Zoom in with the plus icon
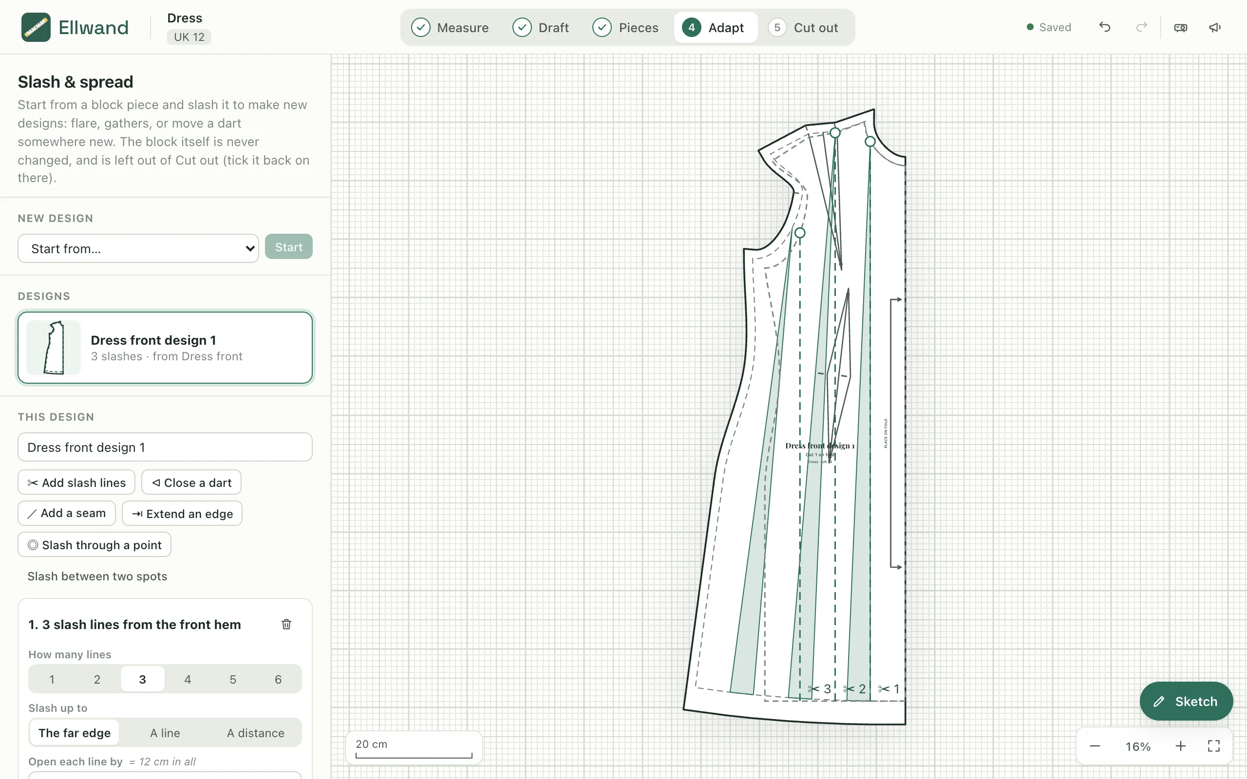Screen dimensions: 1247x779 (1181, 746)
